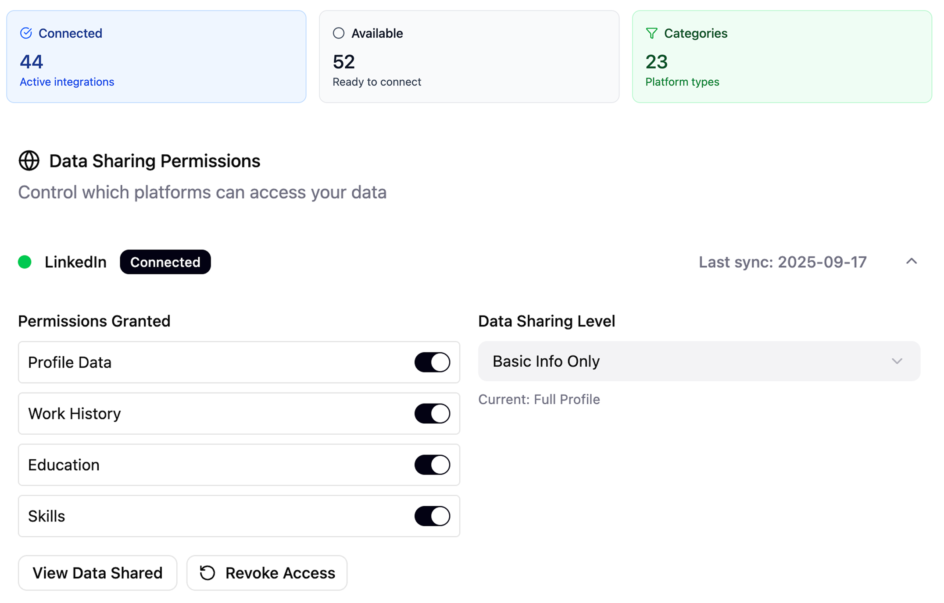Click the Connected checkmark circle icon

click(x=26, y=33)
